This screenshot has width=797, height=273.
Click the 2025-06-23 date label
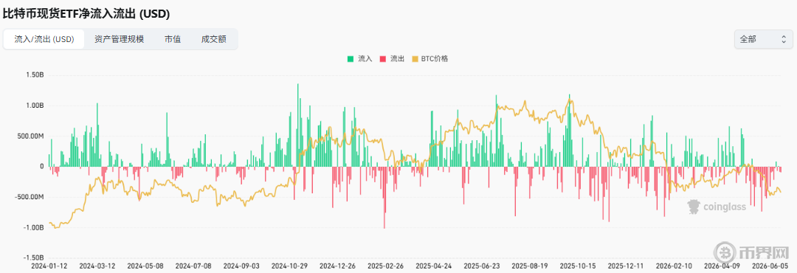point(481,266)
